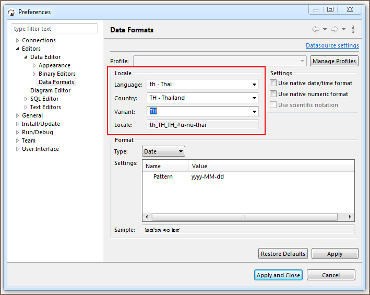Open the Datasource settings link
Viewport: 370px width, 295px height.
tap(332, 45)
